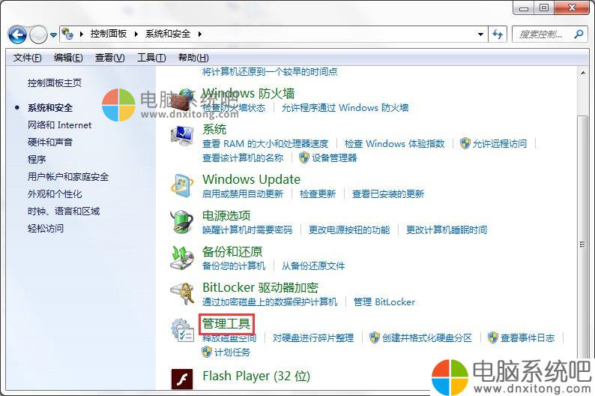Click shield icon beside 设备管理器
The height and width of the screenshot is (396, 595).
point(304,157)
